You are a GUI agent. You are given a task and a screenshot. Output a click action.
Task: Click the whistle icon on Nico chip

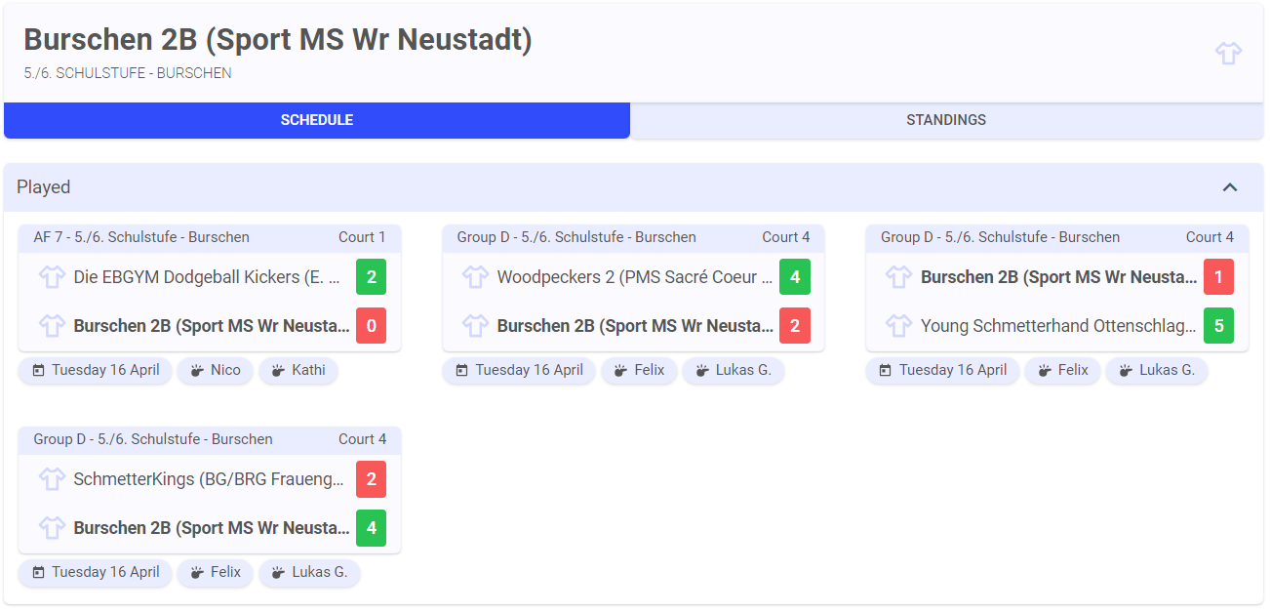[197, 371]
